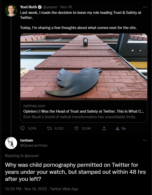Click the reply speech bubble icon
This screenshot has width=152, height=195.
pyautogui.click(x=22, y=128)
